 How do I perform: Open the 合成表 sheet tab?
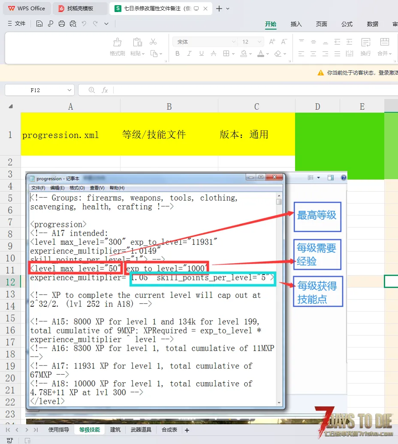[169, 430]
